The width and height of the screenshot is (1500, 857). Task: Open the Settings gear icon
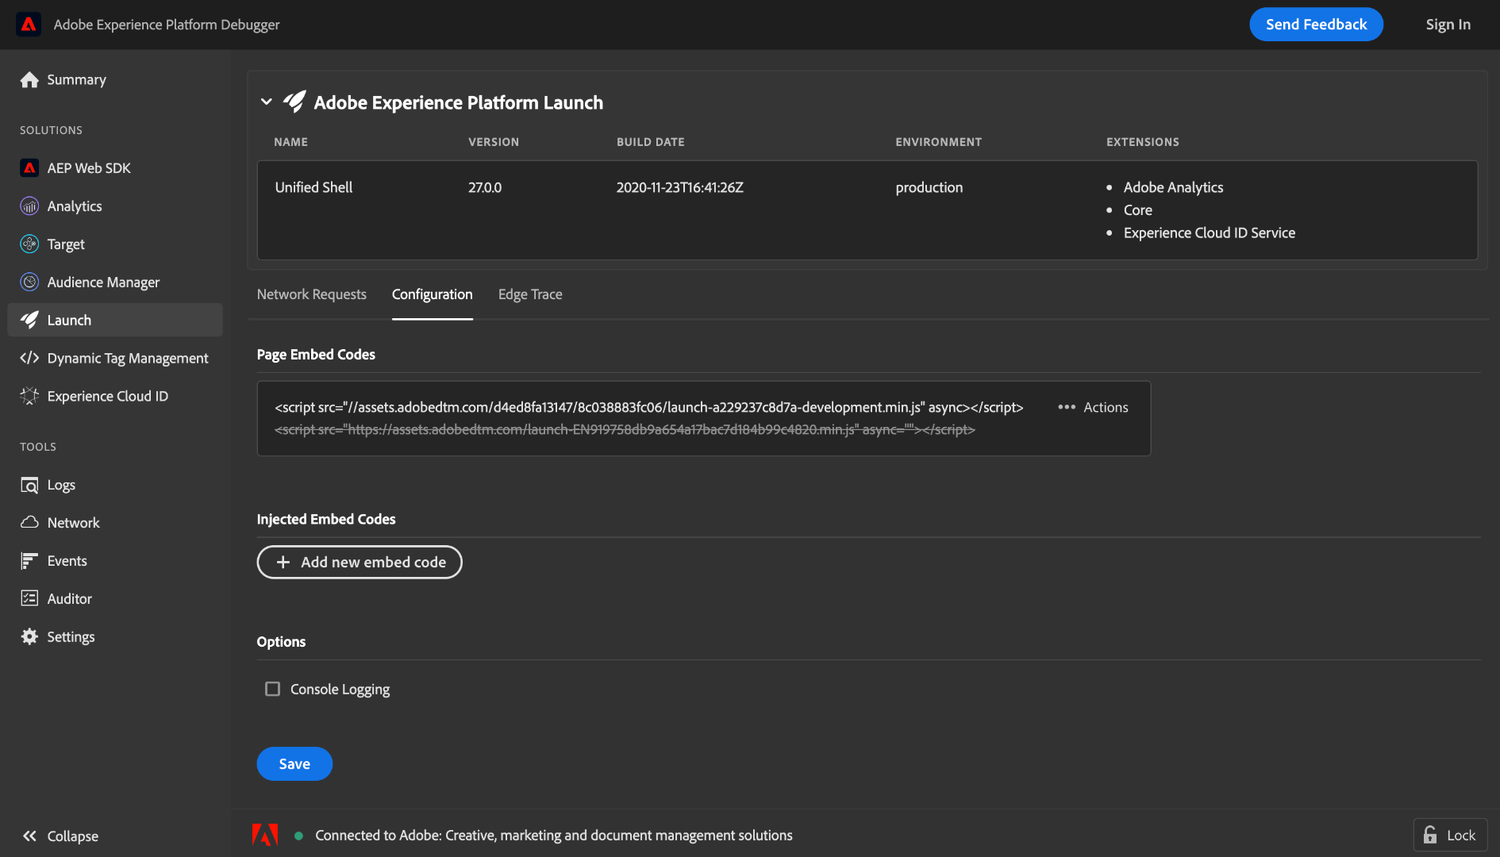tap(29, 636)
